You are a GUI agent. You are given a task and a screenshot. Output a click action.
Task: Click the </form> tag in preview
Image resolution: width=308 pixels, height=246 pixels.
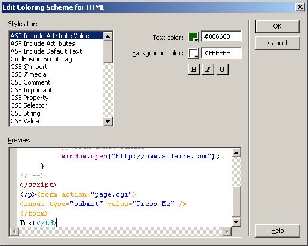(34, 213)
